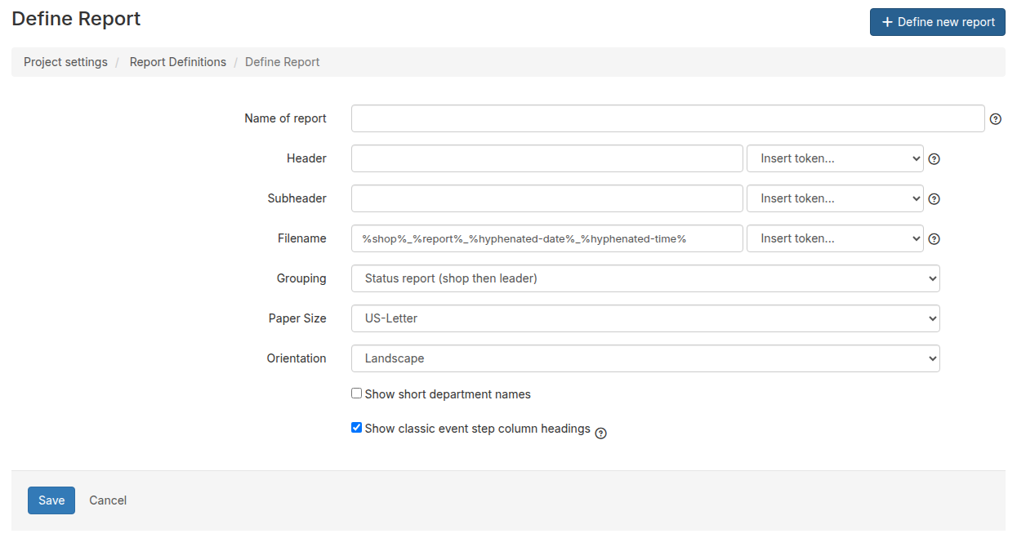Go to Project settings breadcrumb
Viewport: 1017px width, 538px height.
tap(65, 62)
